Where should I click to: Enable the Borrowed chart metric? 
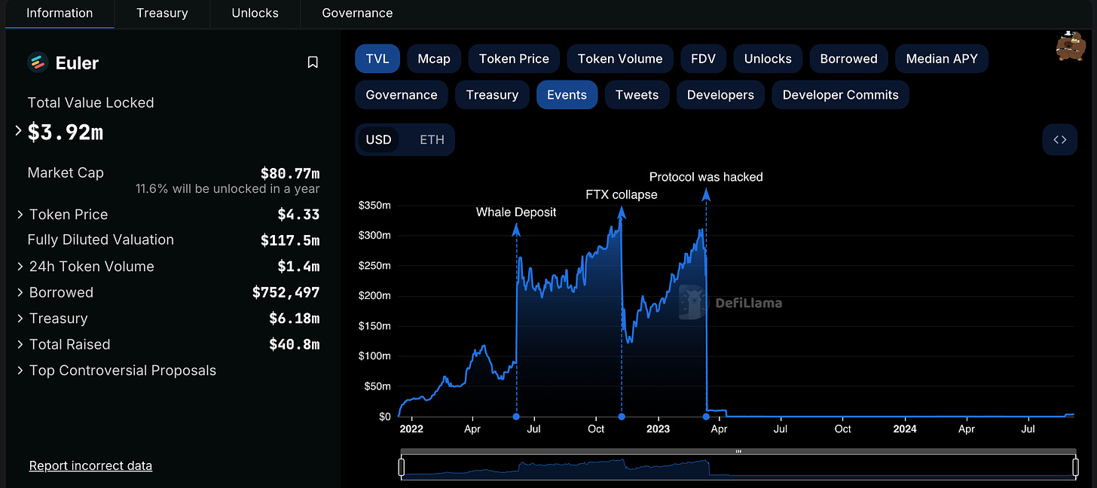pyautogui.click(x=848, y=59)
